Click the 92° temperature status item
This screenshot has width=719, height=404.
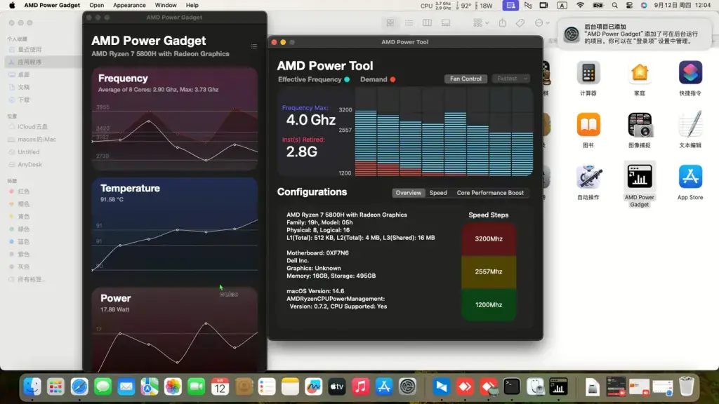pos(463,6)
